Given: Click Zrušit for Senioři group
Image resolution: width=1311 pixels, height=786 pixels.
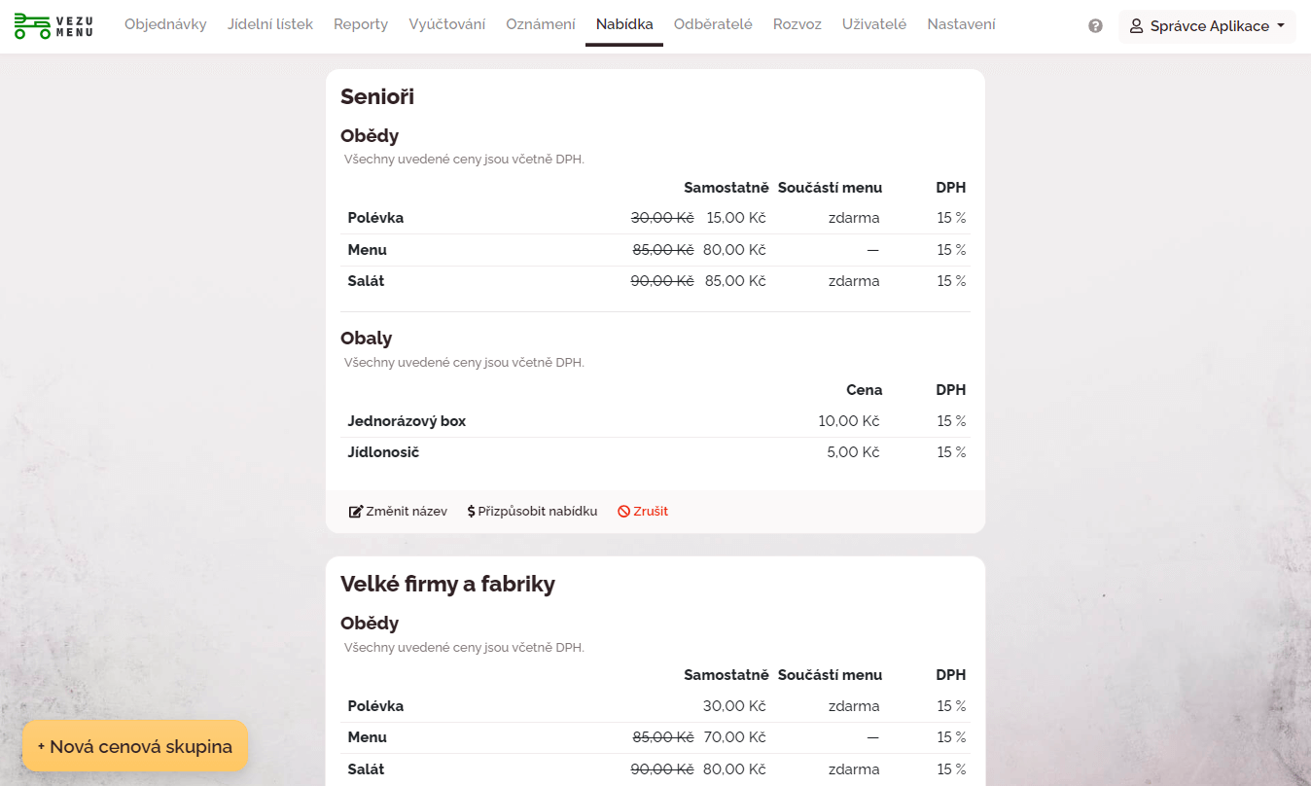Looking at the screenshot, I should [651, 512].
